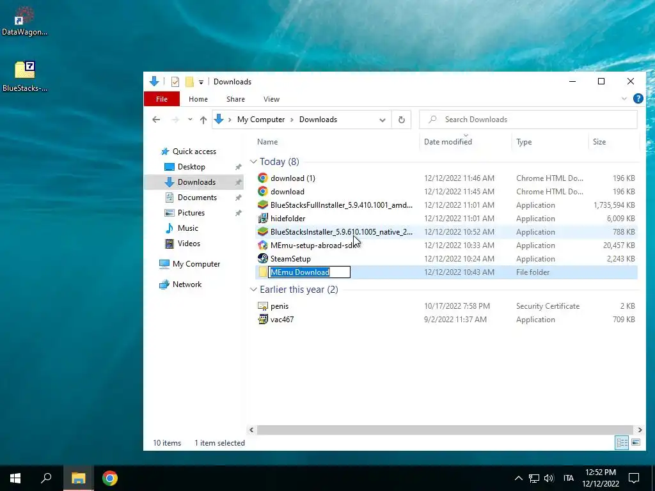The width and height of the screenshot is (655, 491).
Task: Open the Action Center notifications icon
Action: 634,478
